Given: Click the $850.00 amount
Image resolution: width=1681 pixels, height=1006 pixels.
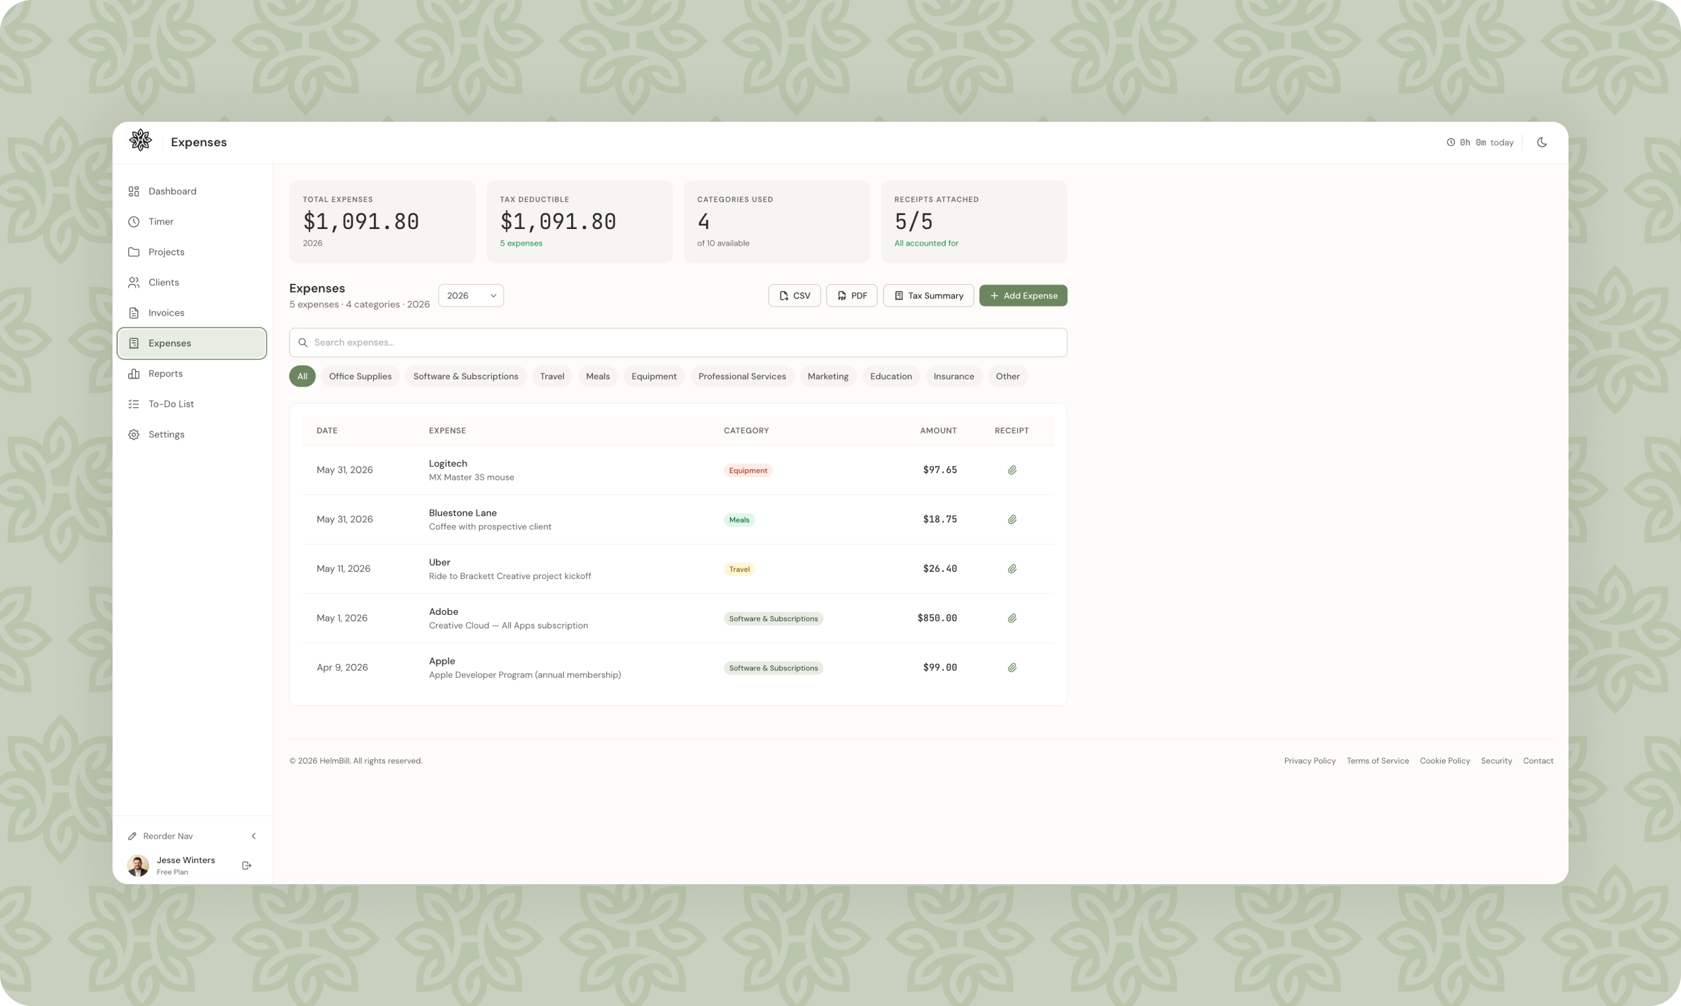Looking at the screenshot, I should pos(937,618).
